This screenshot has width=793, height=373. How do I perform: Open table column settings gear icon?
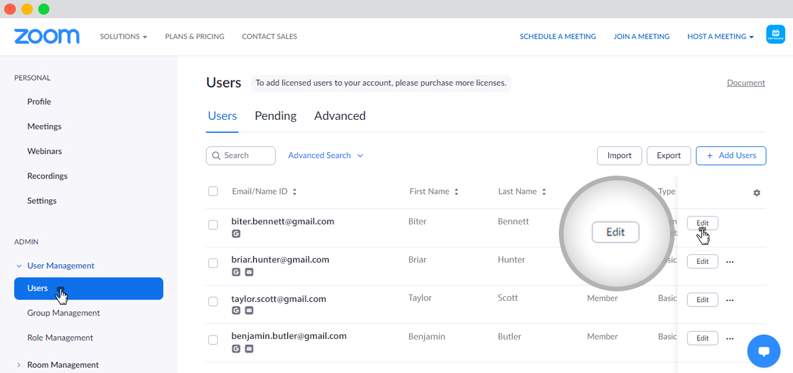pos(757,193)
